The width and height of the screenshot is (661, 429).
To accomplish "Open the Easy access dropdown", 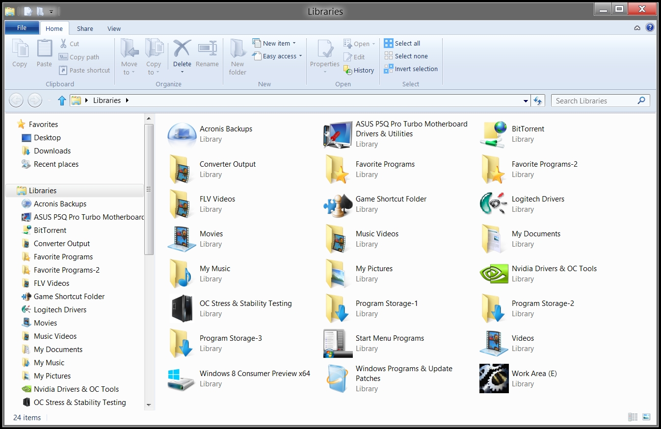I will (x=277, y=56).
